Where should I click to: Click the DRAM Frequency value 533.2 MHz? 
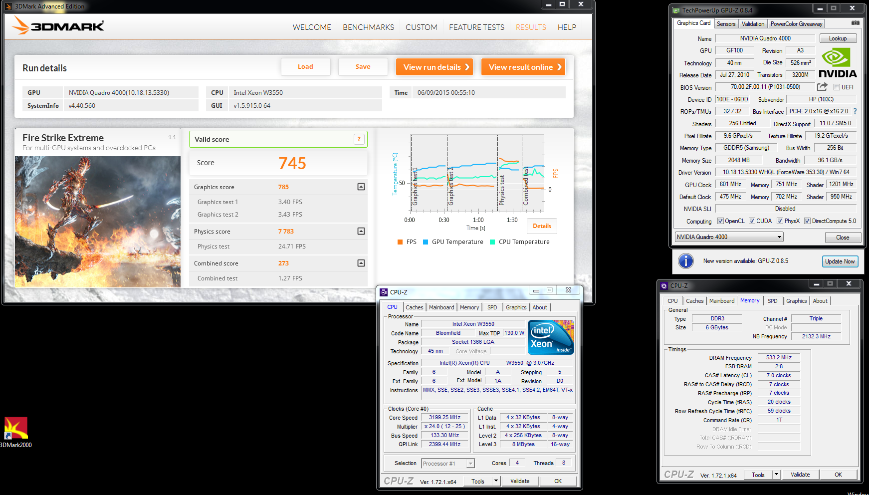[779, 358]
